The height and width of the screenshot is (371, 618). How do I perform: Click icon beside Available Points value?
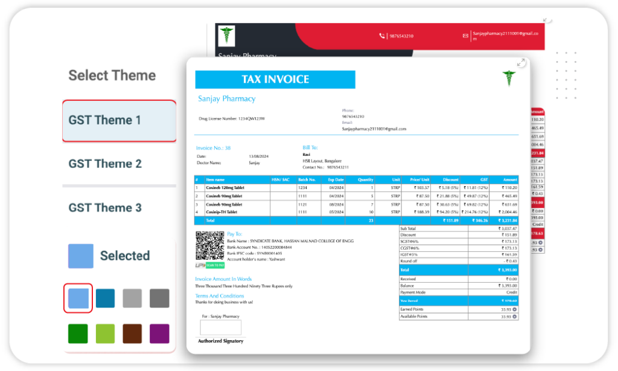(515, 316)
